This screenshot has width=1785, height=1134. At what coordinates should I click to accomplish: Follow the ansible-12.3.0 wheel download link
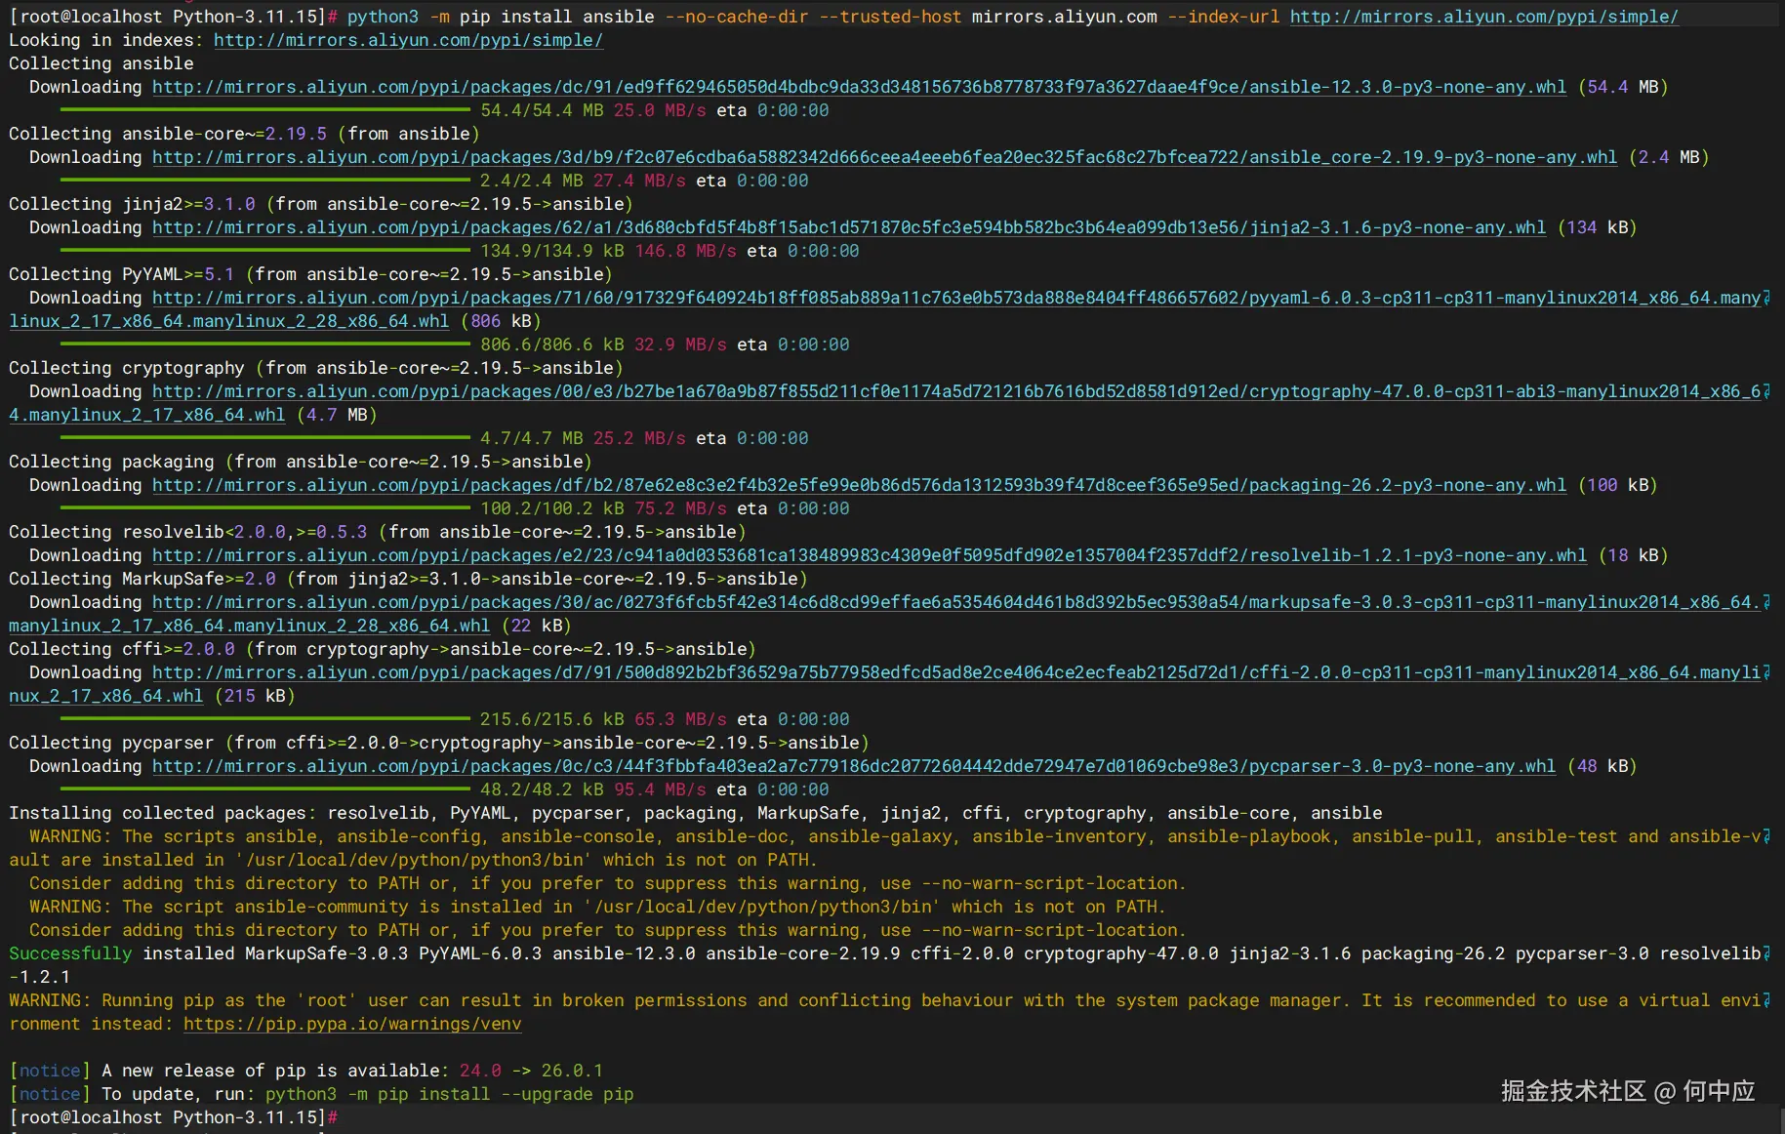859,87
